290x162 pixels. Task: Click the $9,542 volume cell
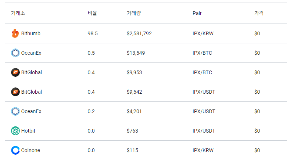coord(134,92)
